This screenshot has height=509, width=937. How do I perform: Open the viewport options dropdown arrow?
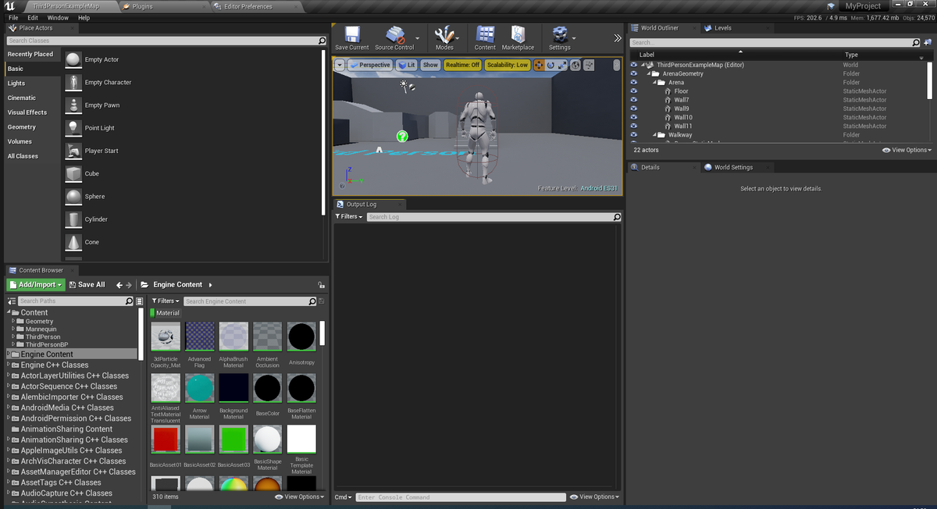340,65
